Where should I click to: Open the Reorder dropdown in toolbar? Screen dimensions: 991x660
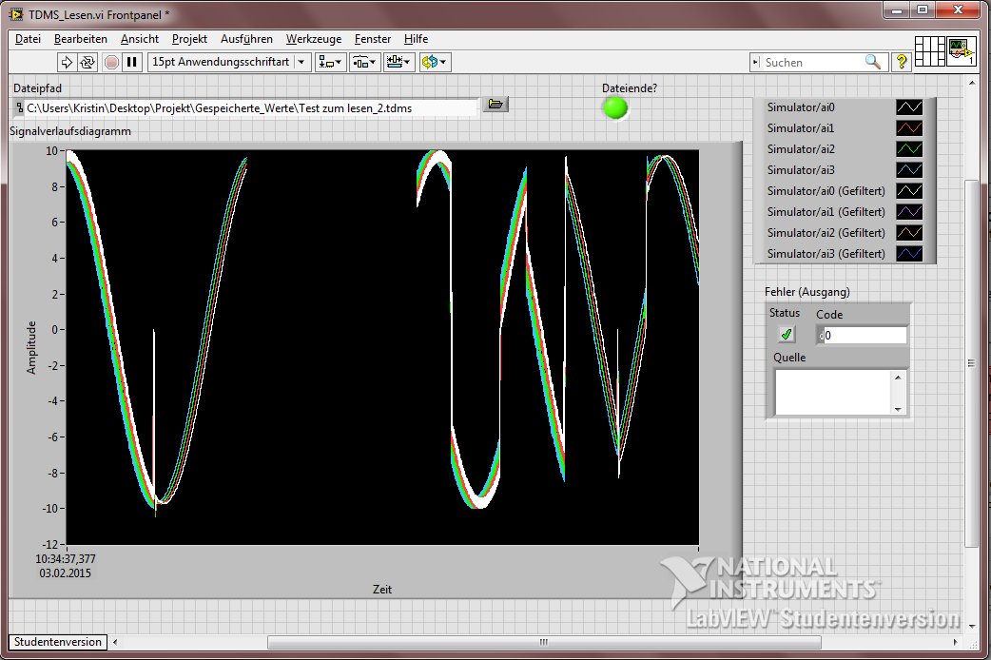coord(434,62)
